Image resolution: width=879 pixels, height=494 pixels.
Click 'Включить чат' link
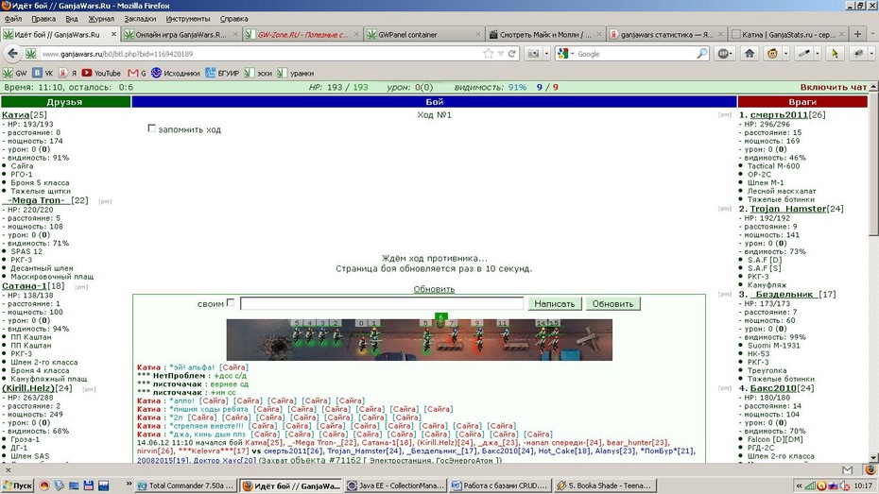tap(834, 88)
